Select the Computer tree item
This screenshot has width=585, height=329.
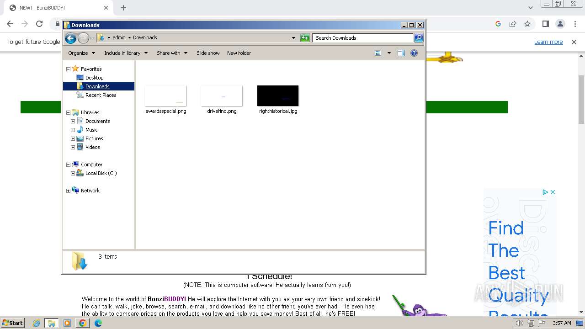(x=91, y=164)
